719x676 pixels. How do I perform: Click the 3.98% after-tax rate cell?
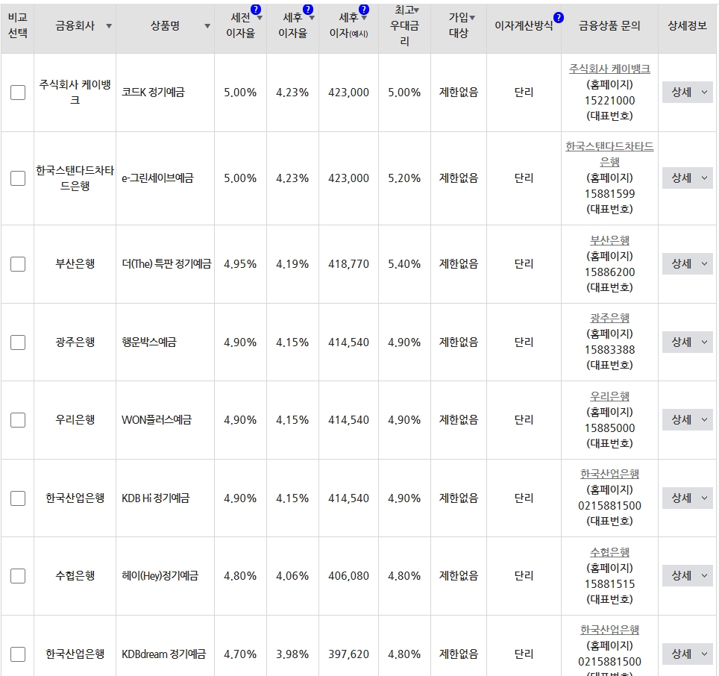click(x=292, y=654)
